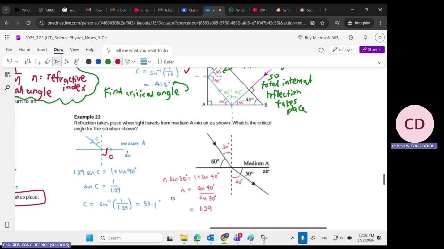Toggle the Ruler
The image size is (444, 249).
click(166, 62)
